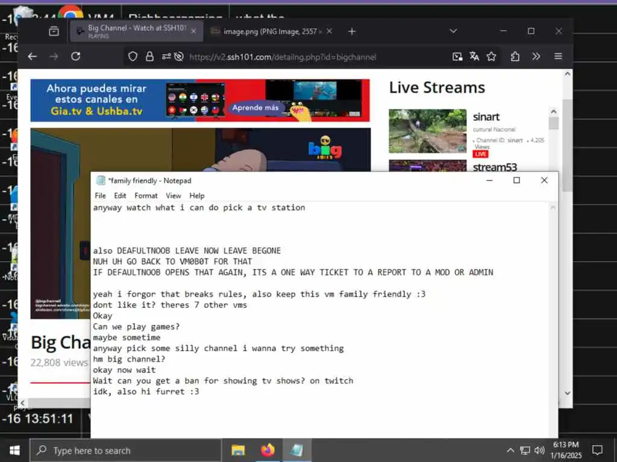View site security padlock info
Image resolution: width=617 pixels, height=462 pixels.
(x=149, y=57)
